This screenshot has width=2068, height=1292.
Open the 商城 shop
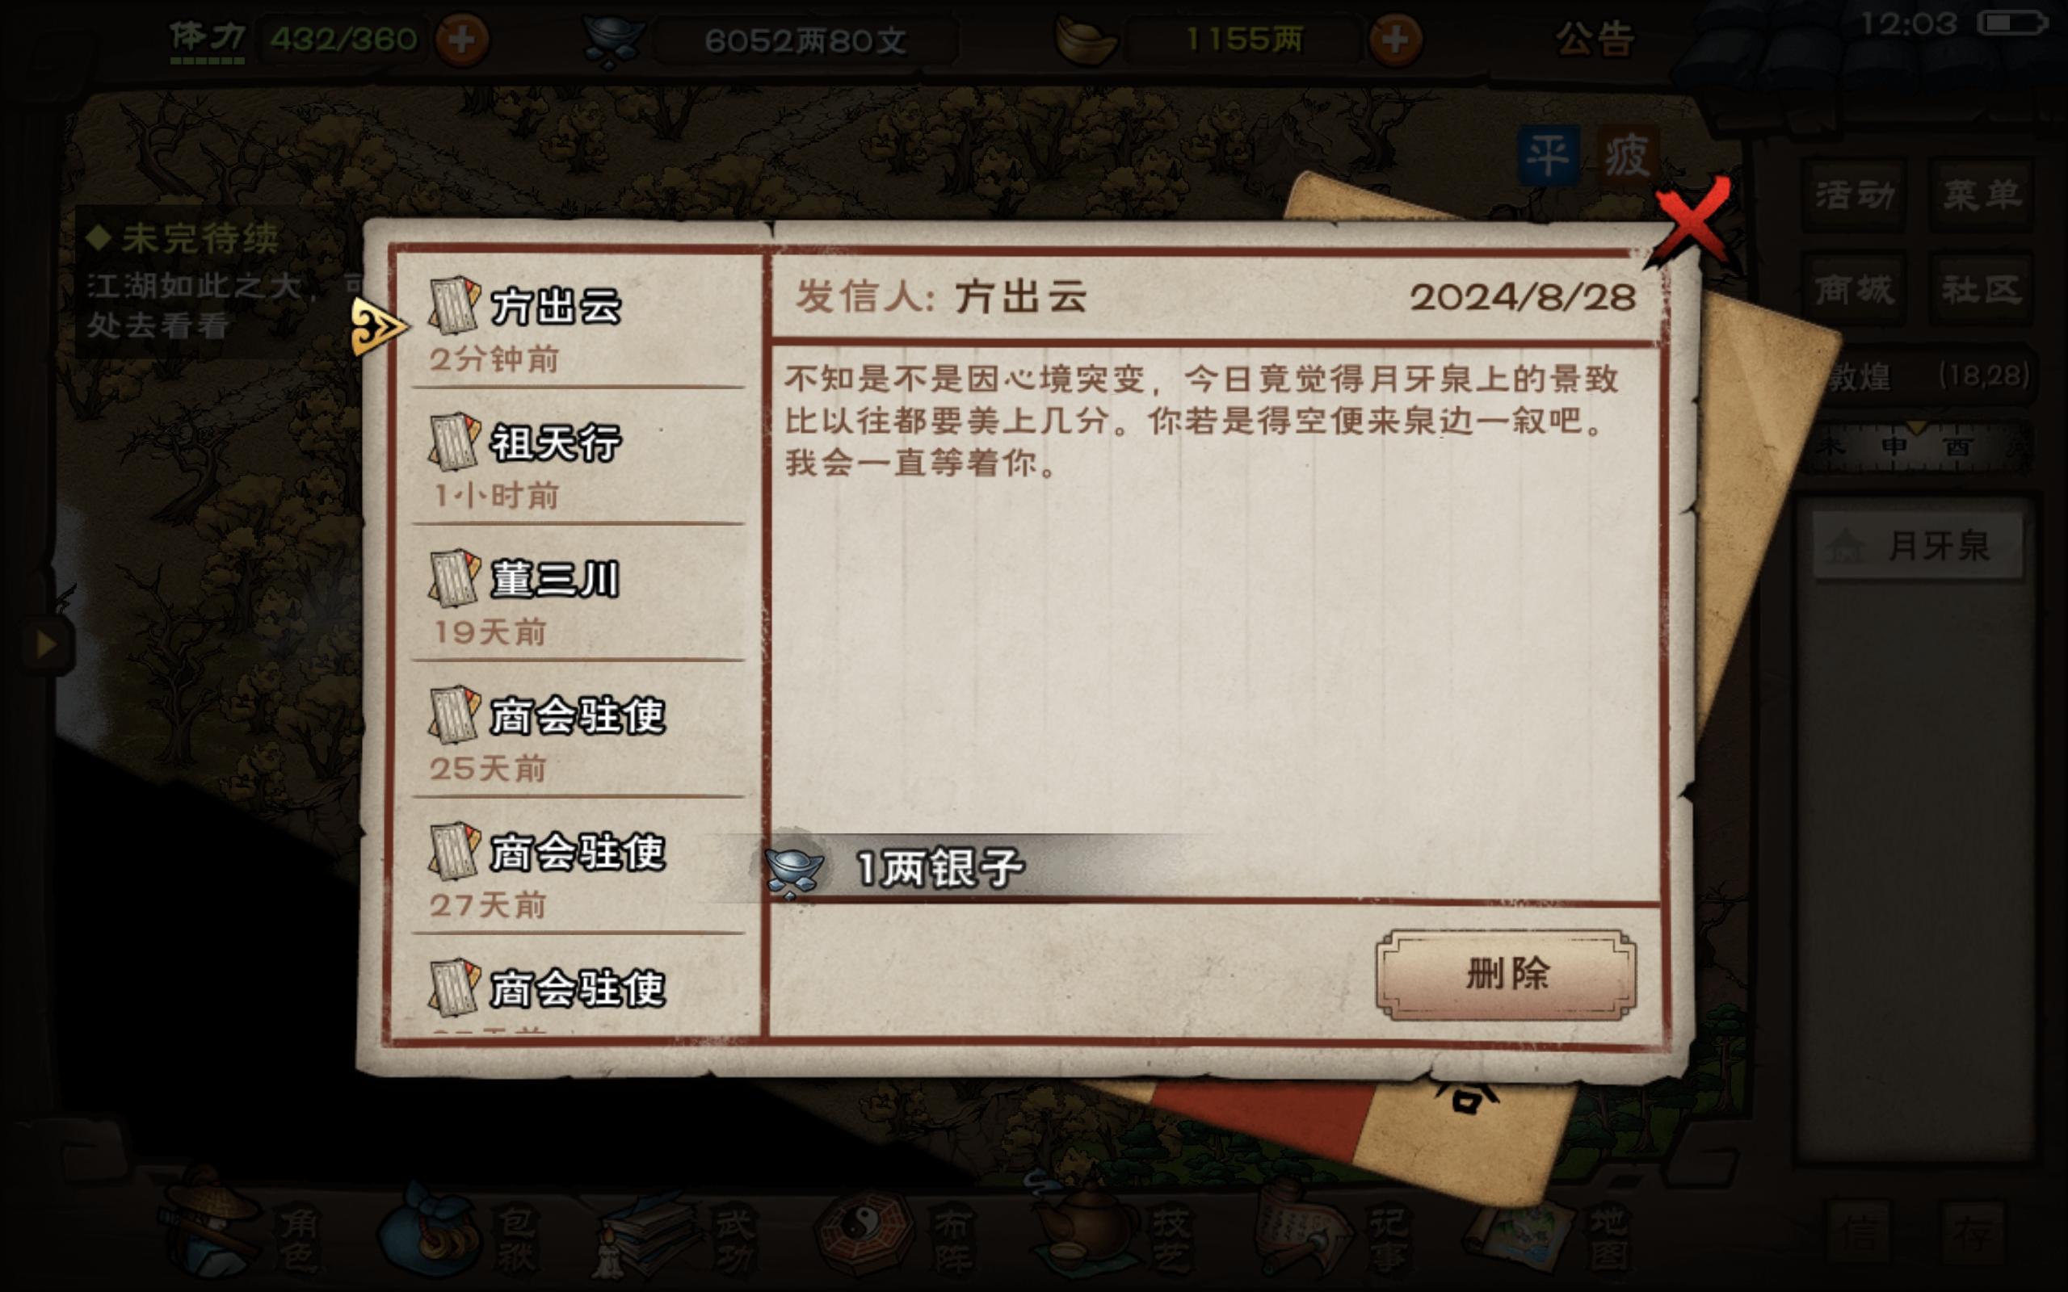[x=1855, y=289]
